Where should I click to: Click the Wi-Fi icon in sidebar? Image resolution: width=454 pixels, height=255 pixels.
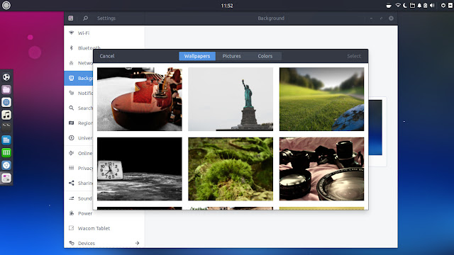click(71, 33)
